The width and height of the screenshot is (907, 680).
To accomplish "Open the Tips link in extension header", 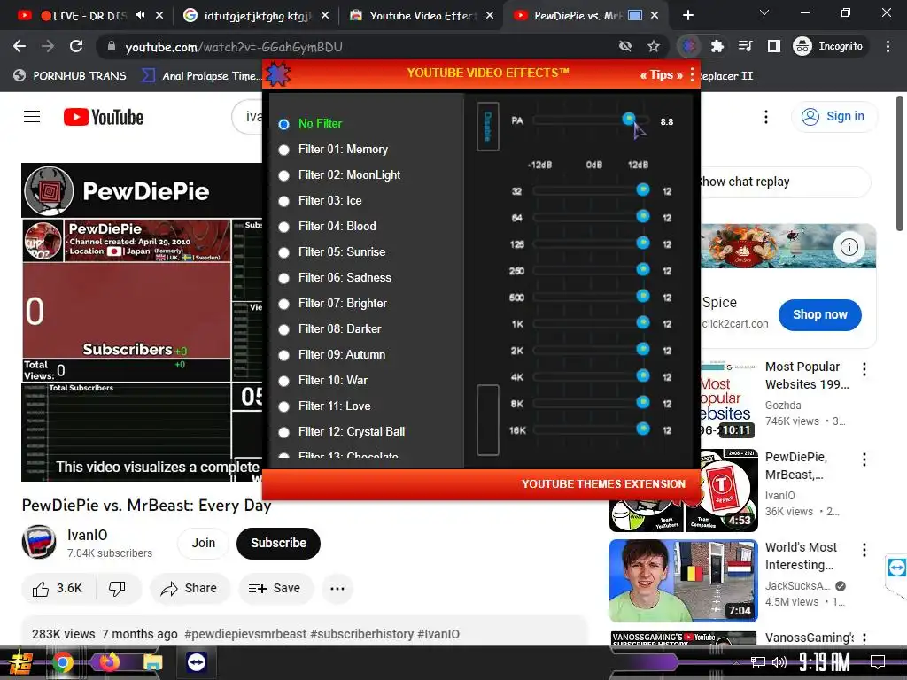I will [661, 74].
